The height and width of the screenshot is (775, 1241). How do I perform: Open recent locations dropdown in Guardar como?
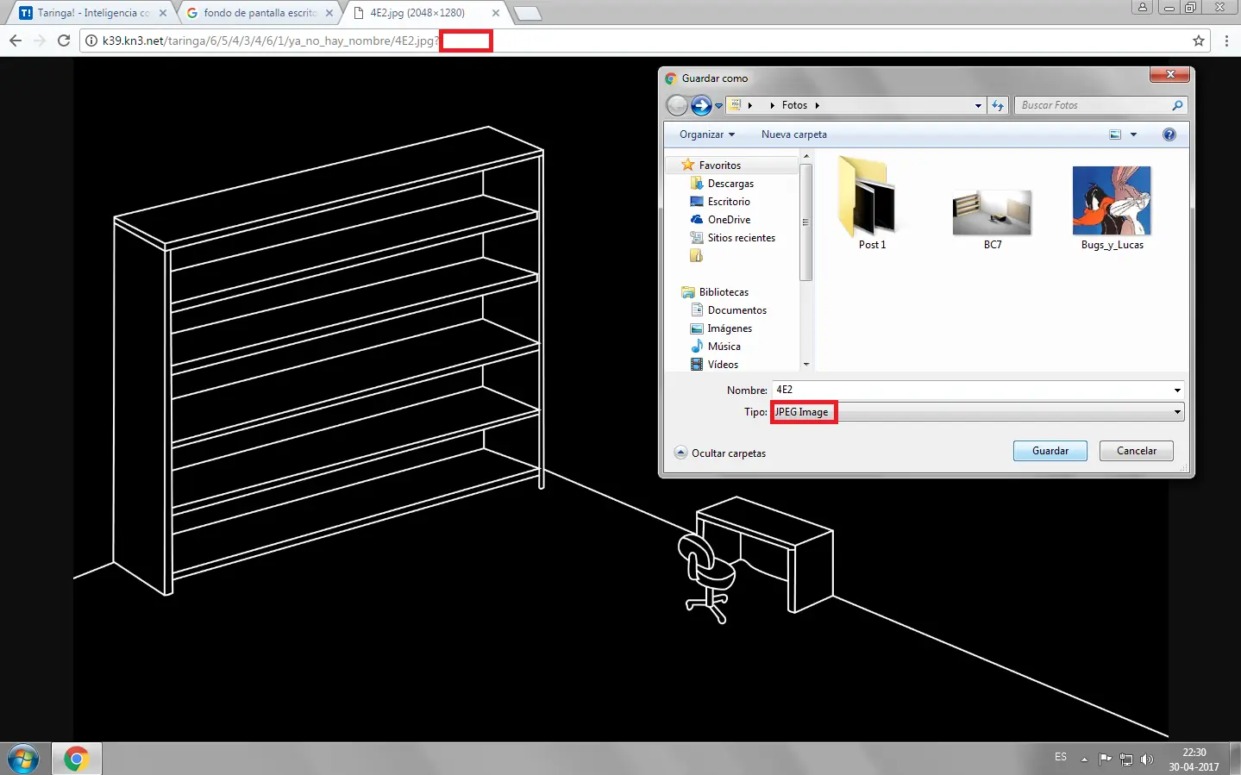coord(718,106)
